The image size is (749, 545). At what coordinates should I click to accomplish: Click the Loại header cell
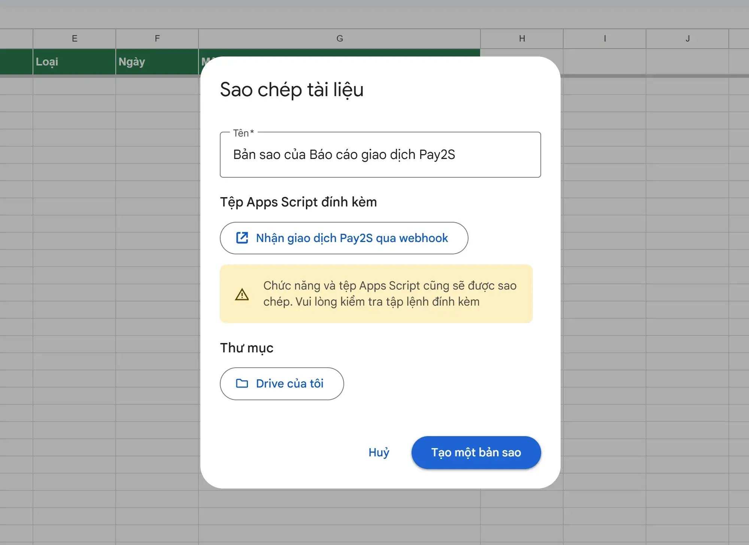point(75,62)
